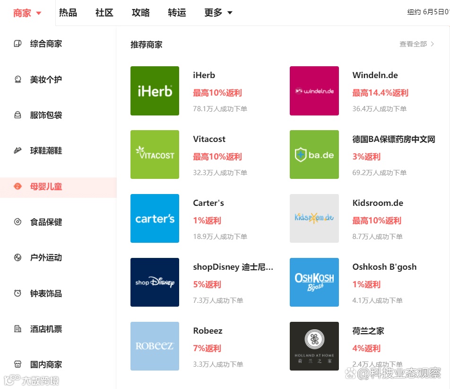
Task: Click the 纽约 6月5日 time text
Action: click(428, 12)
